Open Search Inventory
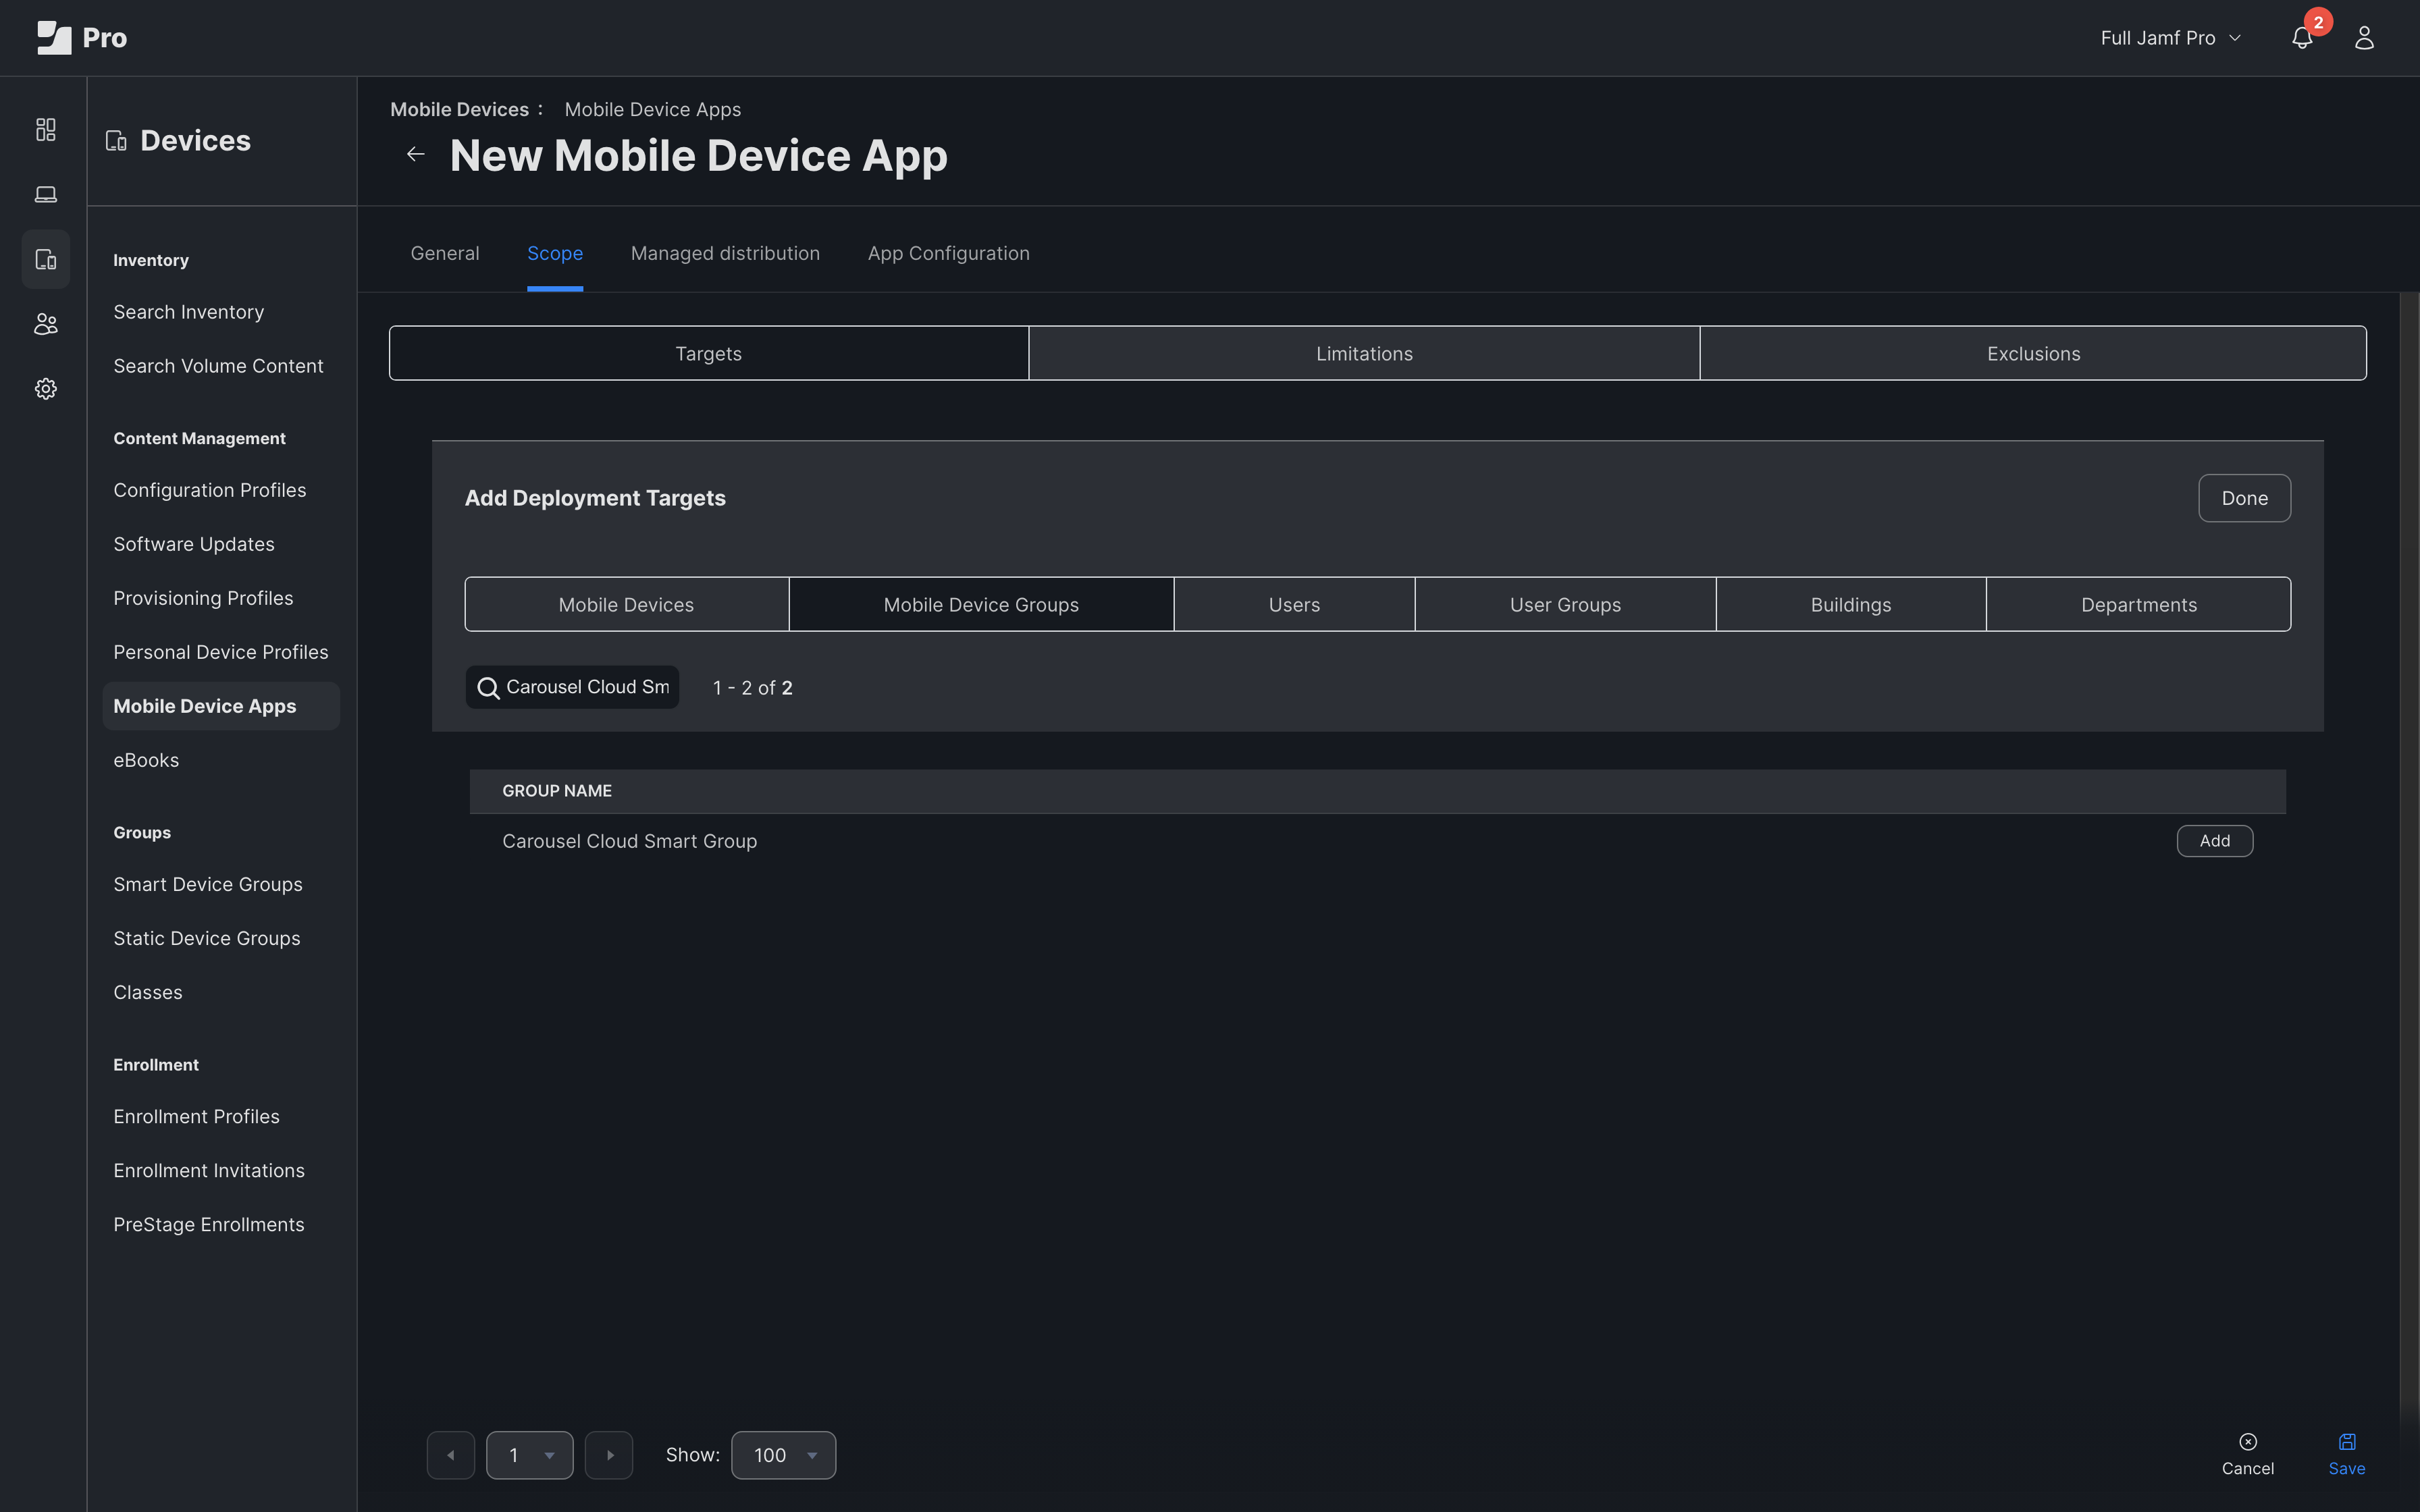 (x=189, y=312)
